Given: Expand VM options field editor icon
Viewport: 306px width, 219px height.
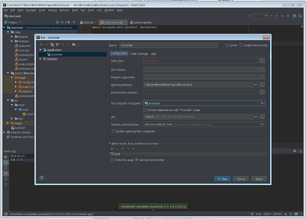Looking at the screenshot, I should (262, 69).
